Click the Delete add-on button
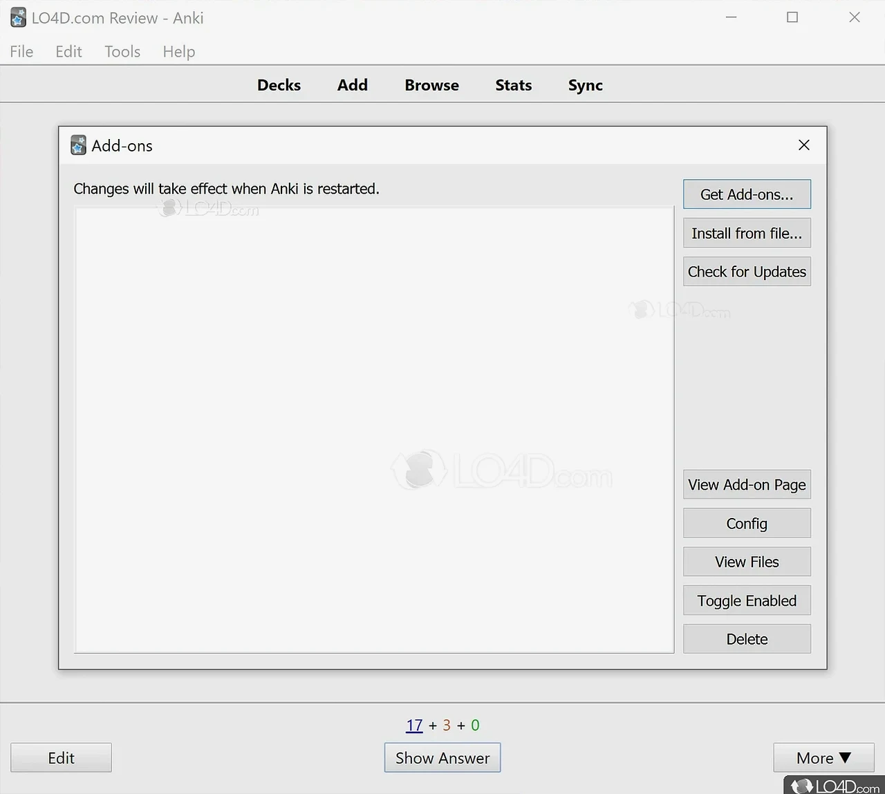The height and width of the screenshot is (794, 885). coord(747,639)
